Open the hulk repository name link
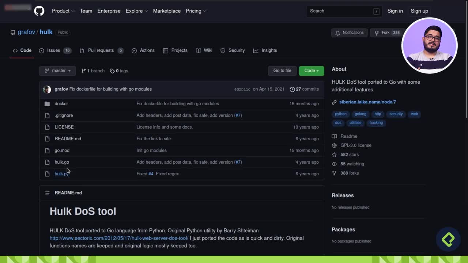Viewport: 468px width, 263px height. [x=46, y=32]
